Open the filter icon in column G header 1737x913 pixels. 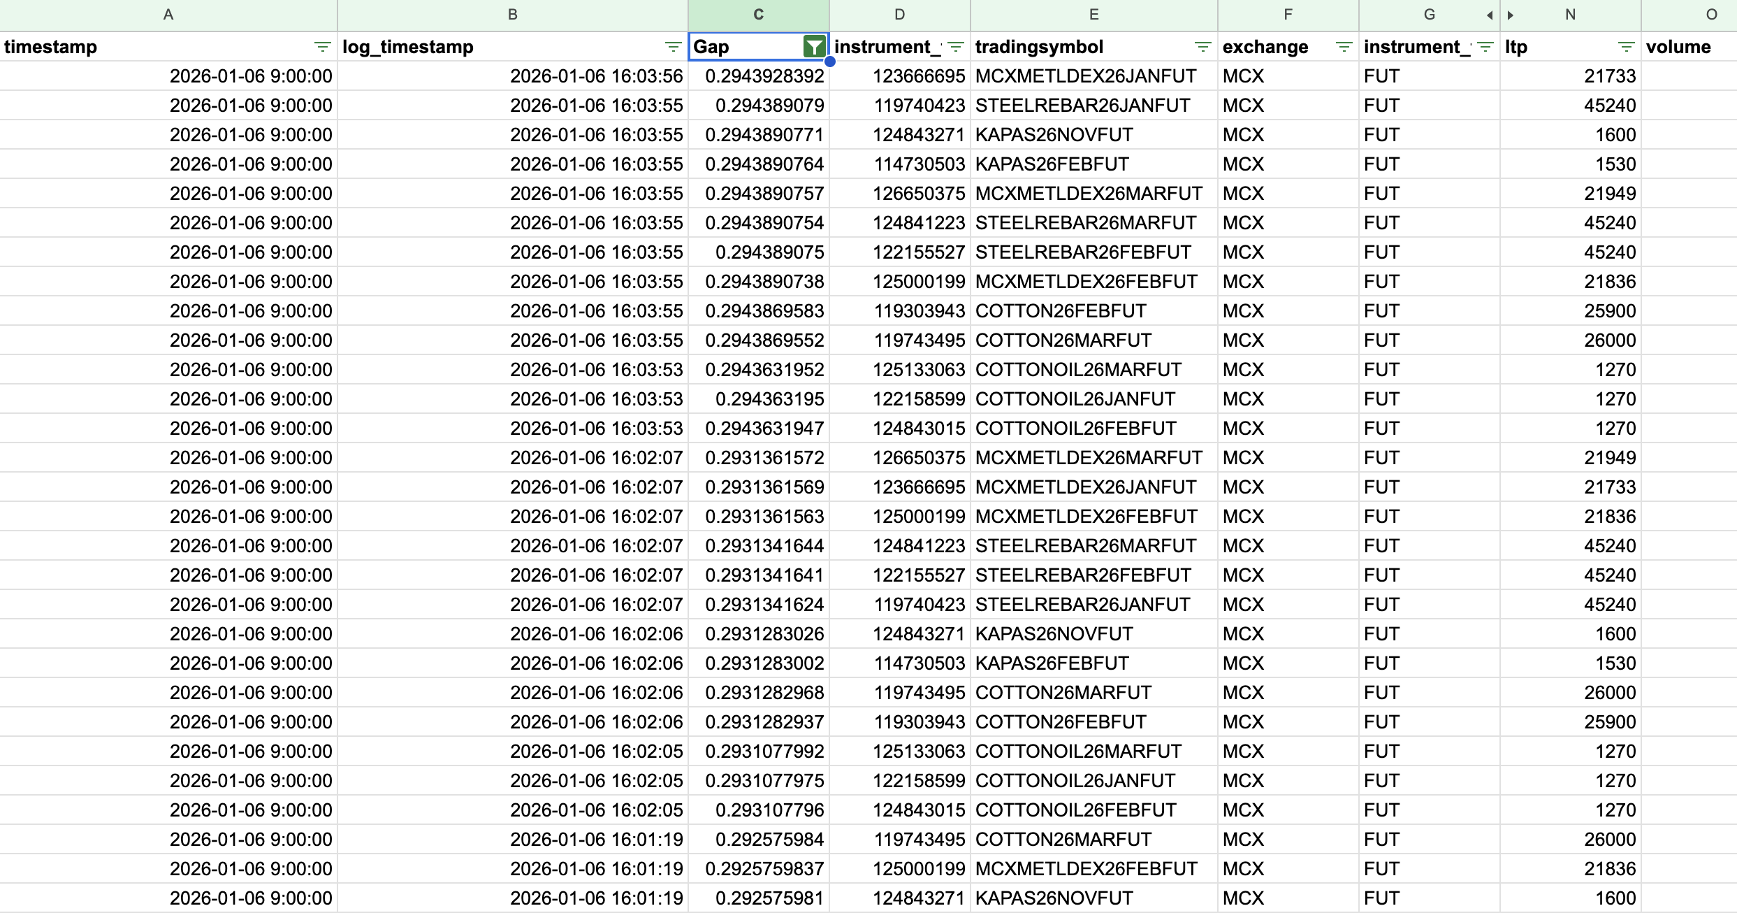1485,47
